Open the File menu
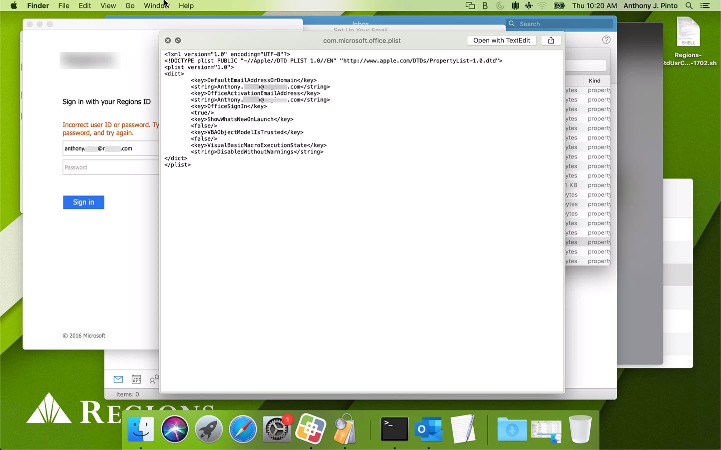The image size is (721, 450). coord(64,6)
